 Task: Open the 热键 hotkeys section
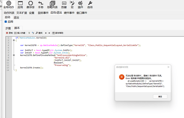point(64,5)
